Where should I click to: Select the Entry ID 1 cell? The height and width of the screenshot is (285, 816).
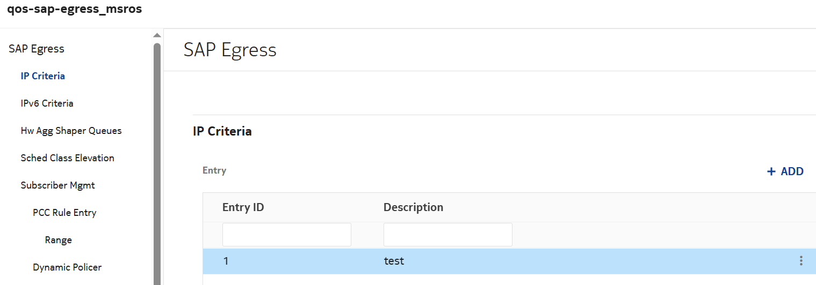[x=226, y=261]
